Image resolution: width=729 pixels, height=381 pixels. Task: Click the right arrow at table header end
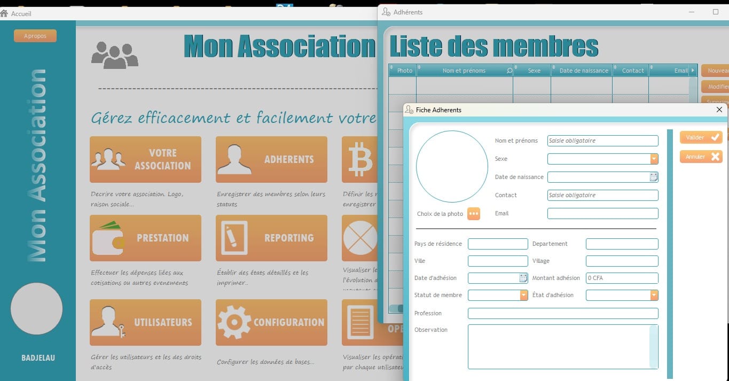pos(693,71)
